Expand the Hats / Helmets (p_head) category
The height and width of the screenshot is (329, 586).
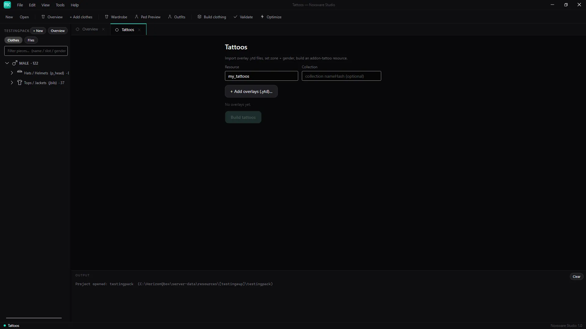coord(12,73)
